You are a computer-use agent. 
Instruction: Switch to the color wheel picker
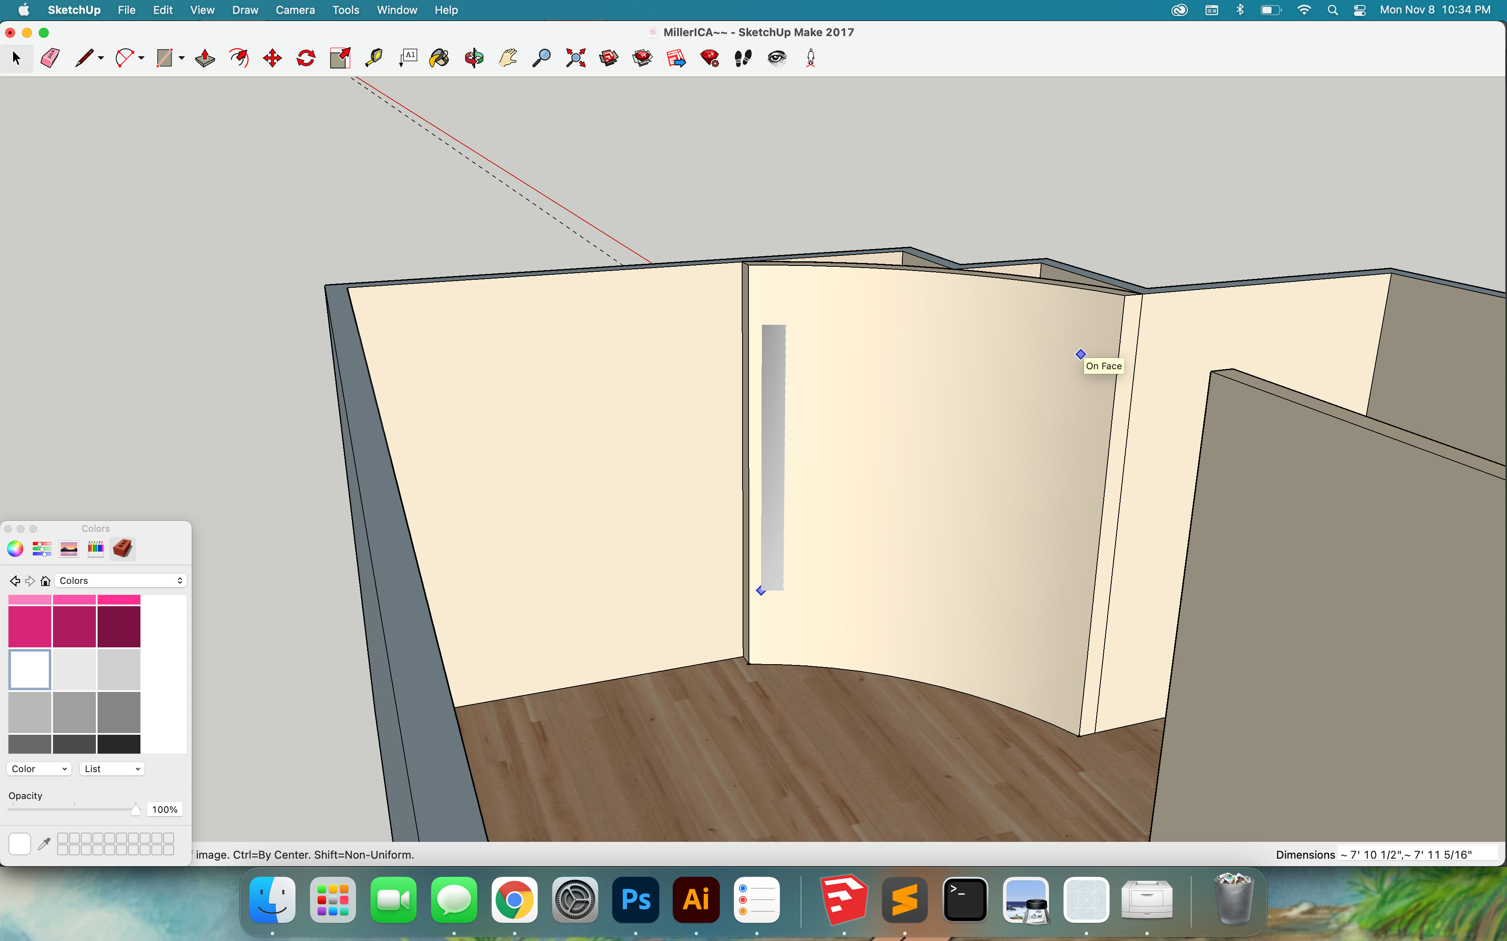coord(15,548)
